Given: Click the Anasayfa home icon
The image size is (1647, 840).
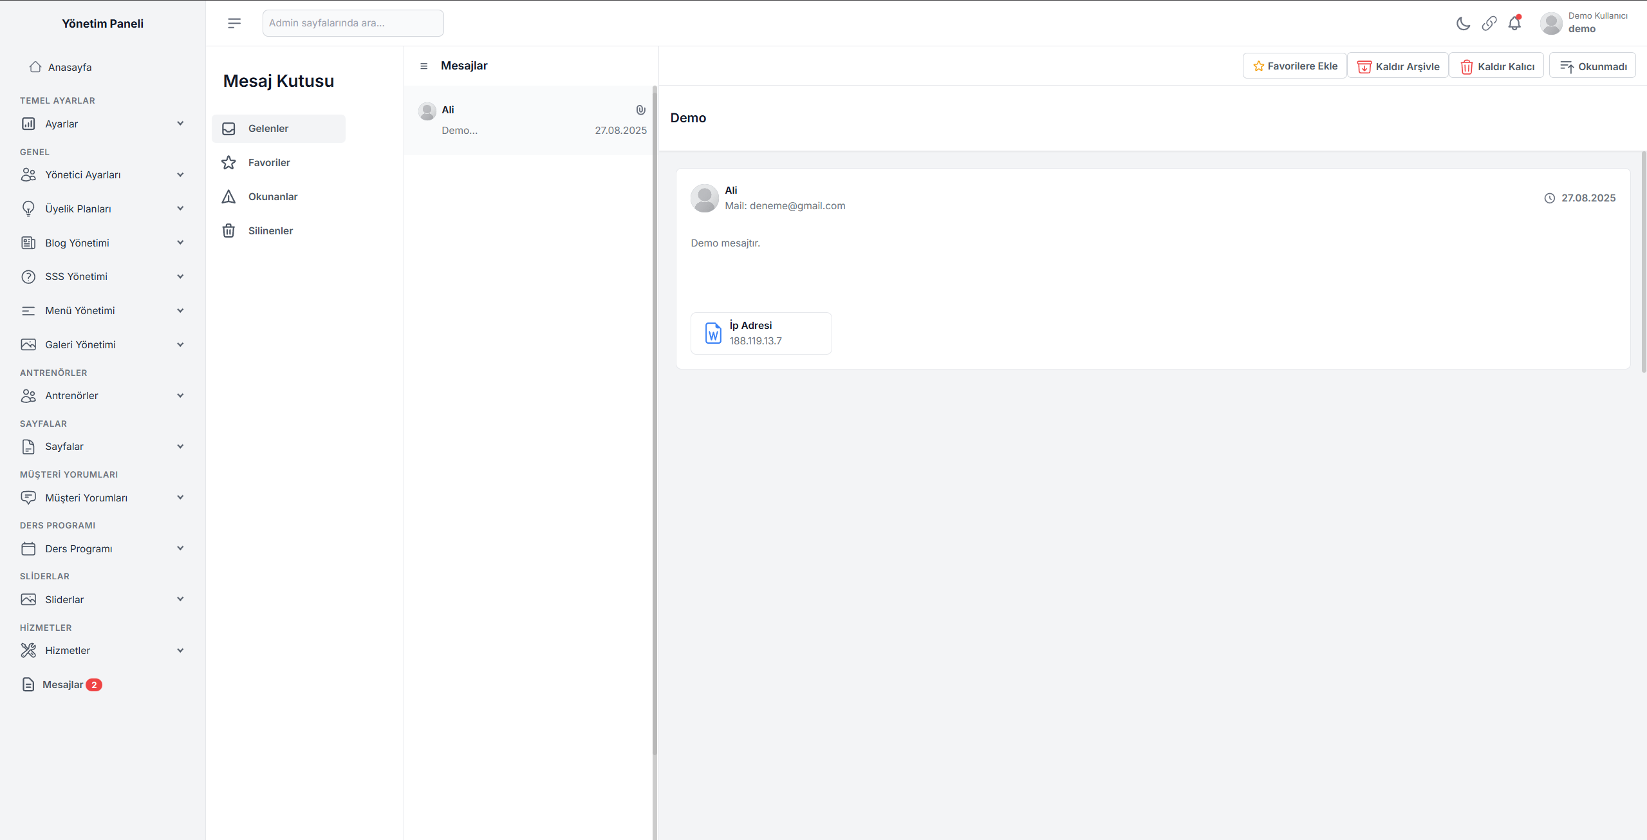Looking at the screenshot, I should point(35,67).
